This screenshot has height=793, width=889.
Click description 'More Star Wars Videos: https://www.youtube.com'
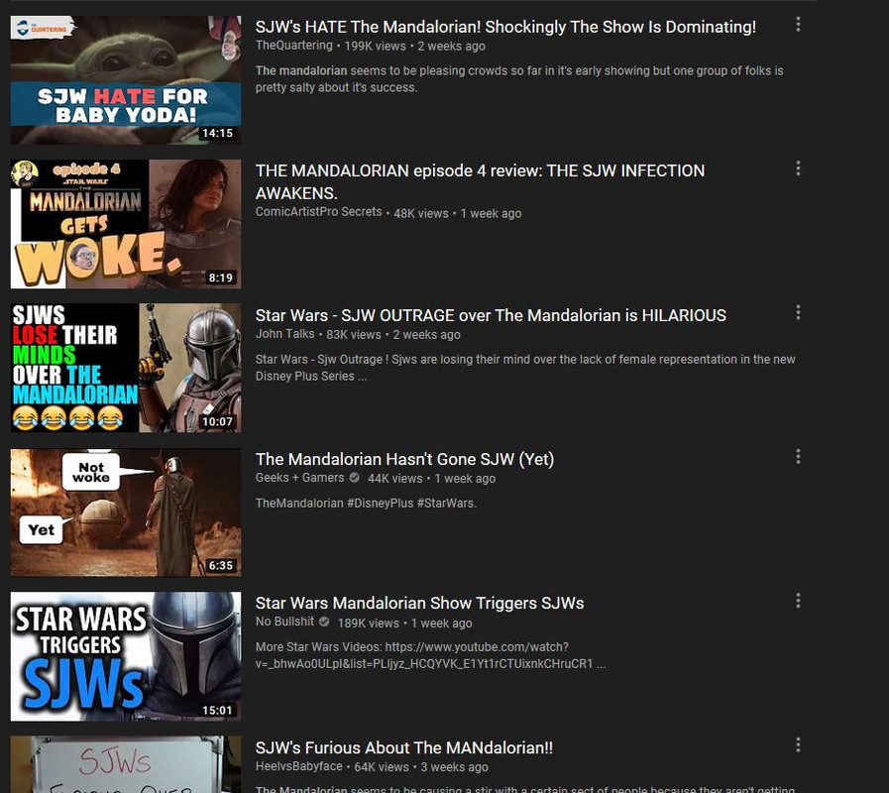(430, 655)
